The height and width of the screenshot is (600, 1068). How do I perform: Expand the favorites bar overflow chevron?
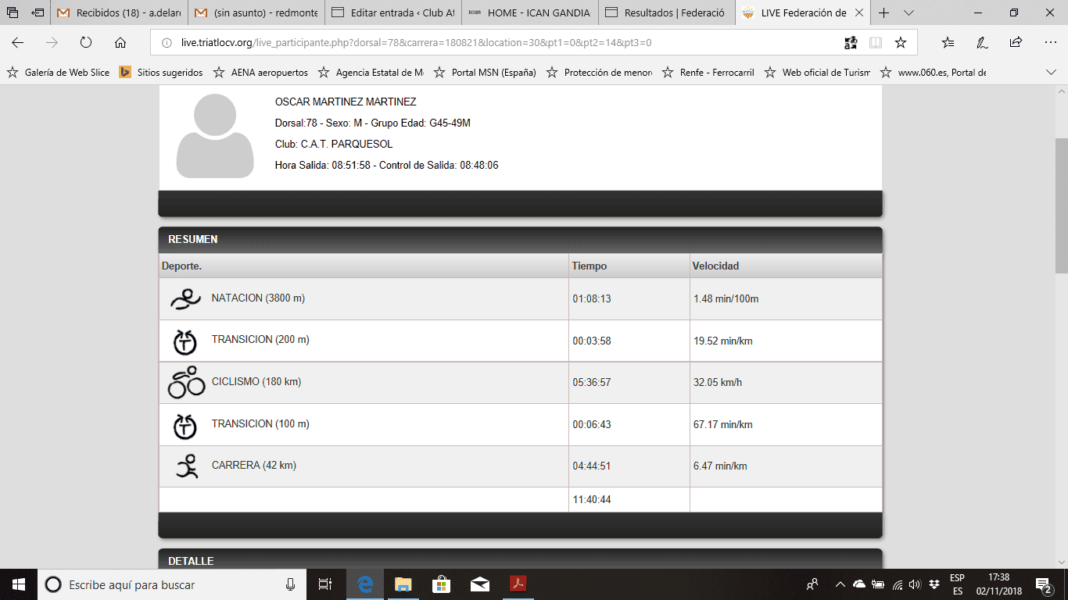pyautogui.click(x=1051, y=73)
